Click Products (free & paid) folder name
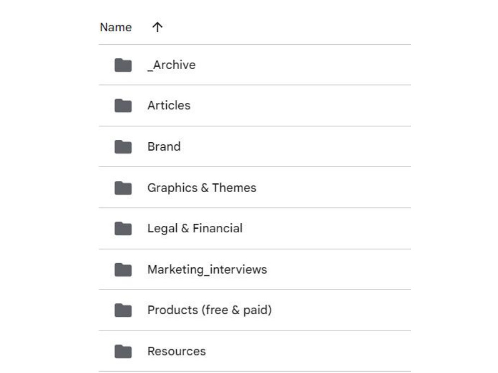The image size is (498, 373). click(210, 310)
